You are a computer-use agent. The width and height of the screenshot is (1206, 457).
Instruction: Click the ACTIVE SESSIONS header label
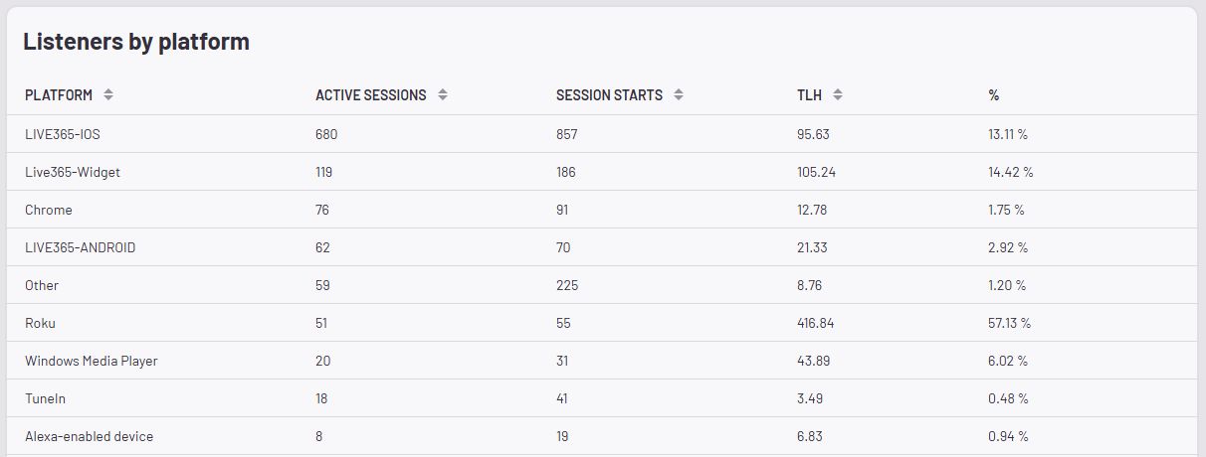point(370,95)
